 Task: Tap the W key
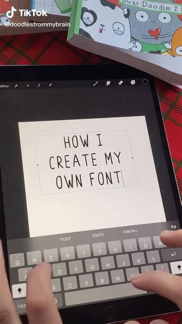34,258
